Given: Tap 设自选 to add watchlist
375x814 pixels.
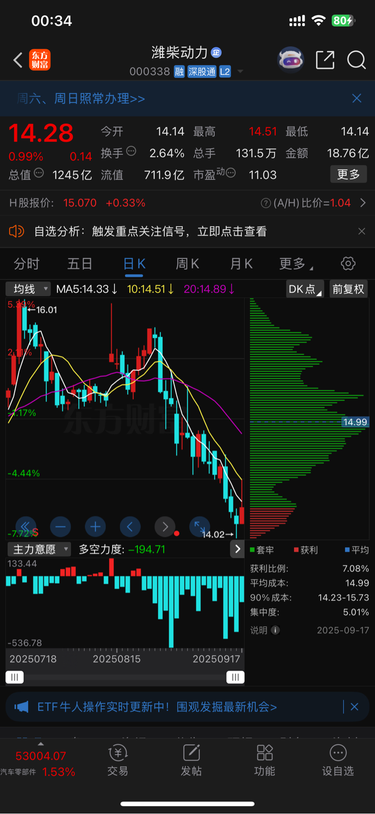Looking at the screenshot, I should pyautogui.click(x=338, y=761).
